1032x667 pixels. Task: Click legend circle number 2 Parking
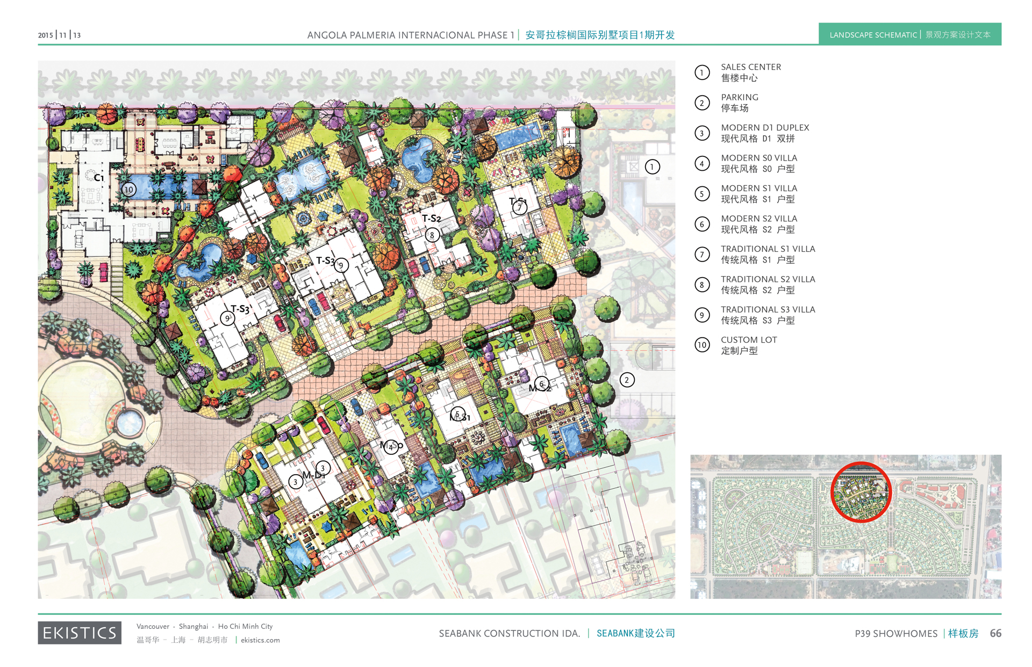coord(702,103)
